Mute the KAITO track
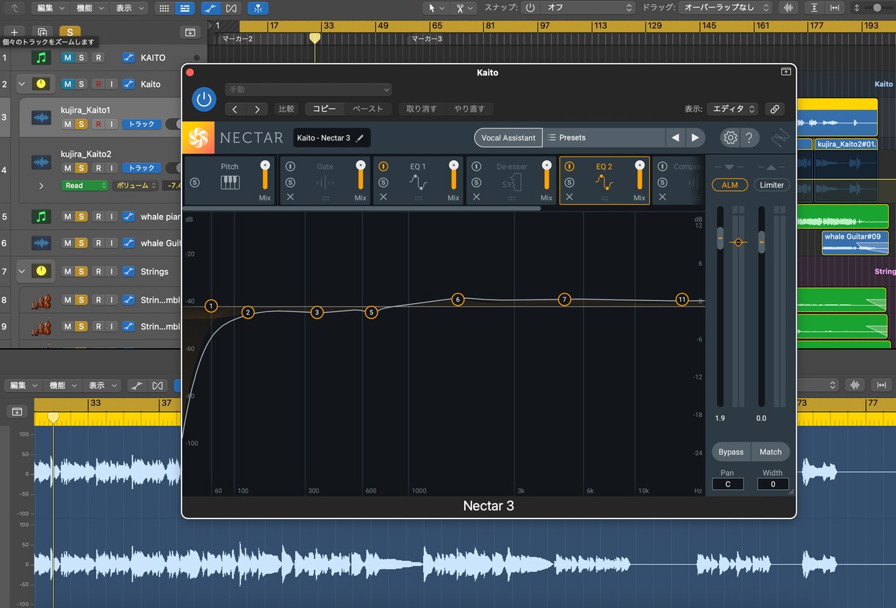The image size is (896, 608). (68, 57)
